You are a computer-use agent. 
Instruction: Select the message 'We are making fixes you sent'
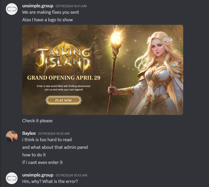tap(51, 12)
